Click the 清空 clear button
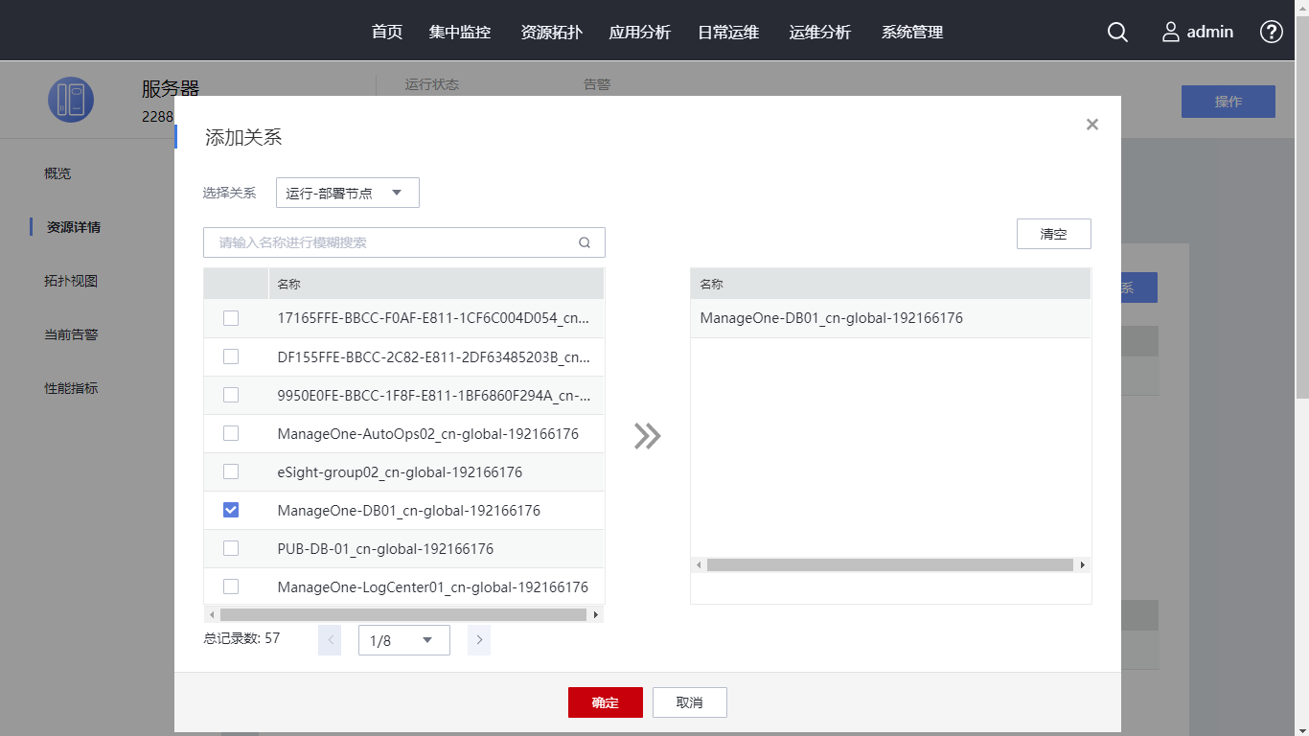This screenshot has width=1309, height=736. 1053,234
